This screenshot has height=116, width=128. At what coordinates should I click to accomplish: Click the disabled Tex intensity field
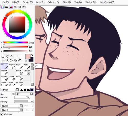coord(29,110)
